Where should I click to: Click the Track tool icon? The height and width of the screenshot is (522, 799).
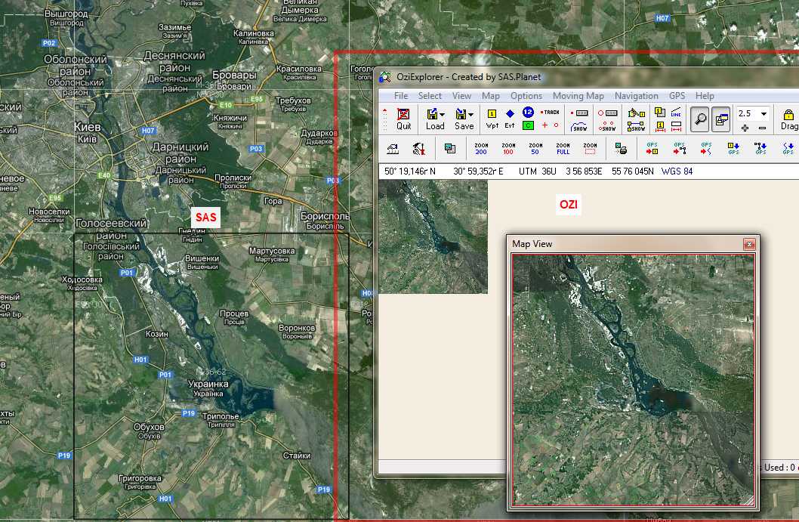point(550,113)
